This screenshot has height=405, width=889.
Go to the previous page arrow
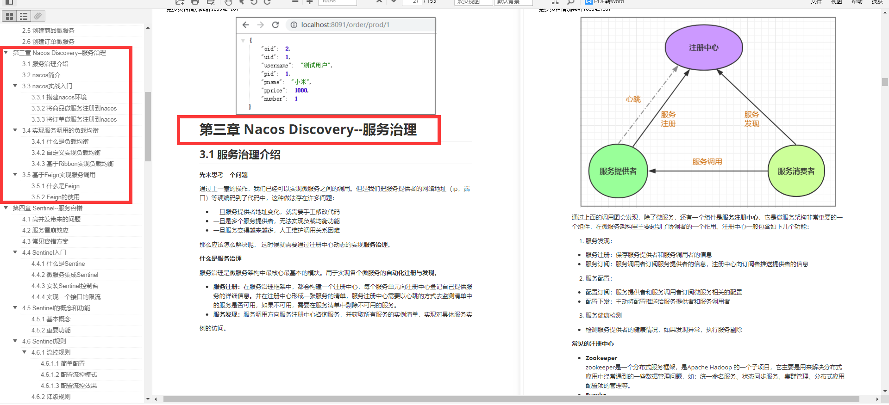379,2
